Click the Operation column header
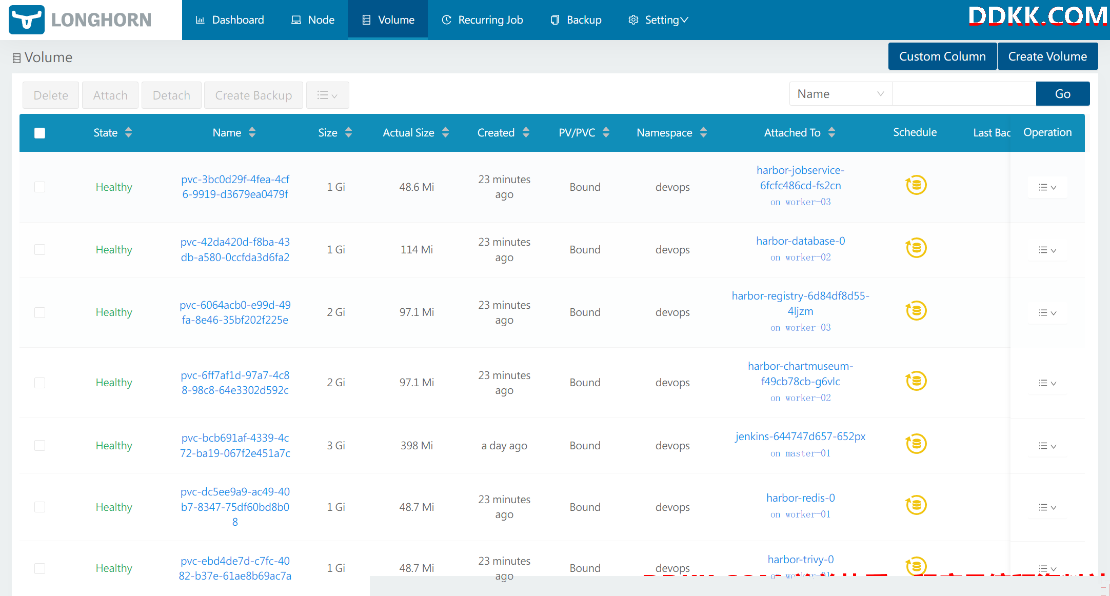This screenshot has height=596, width=1110. (1047, 132)
